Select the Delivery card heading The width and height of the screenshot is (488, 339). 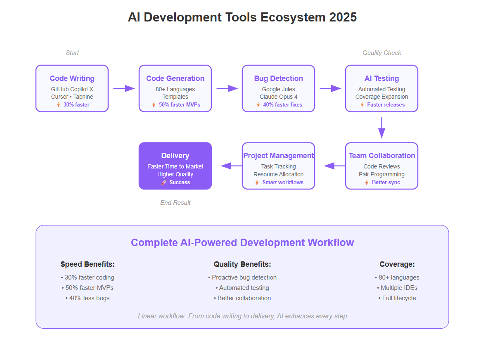click(175, 156)
